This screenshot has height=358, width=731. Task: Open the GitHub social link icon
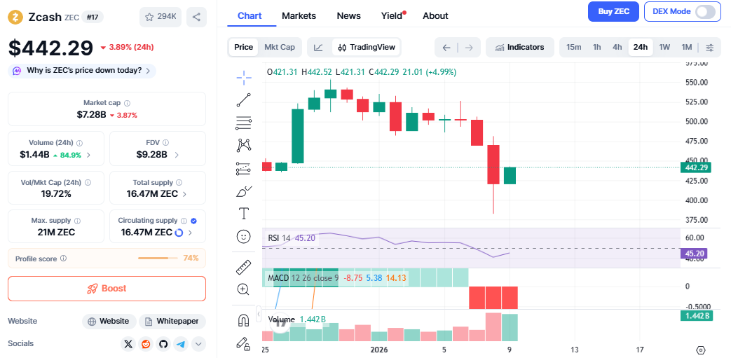click(163, 344)
